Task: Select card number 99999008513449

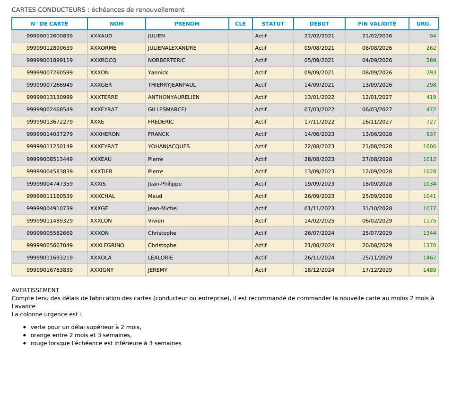Action: point(50,159)
